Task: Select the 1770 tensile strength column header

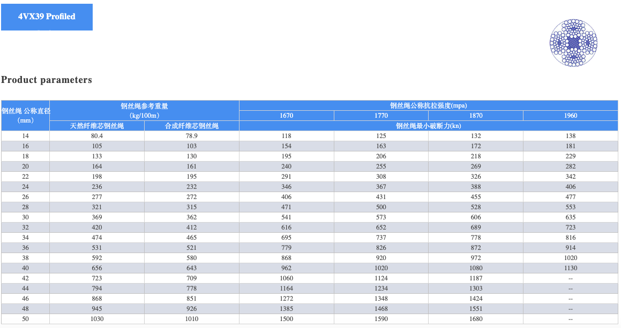Action: pyautogui.click(x=381, y=116)
